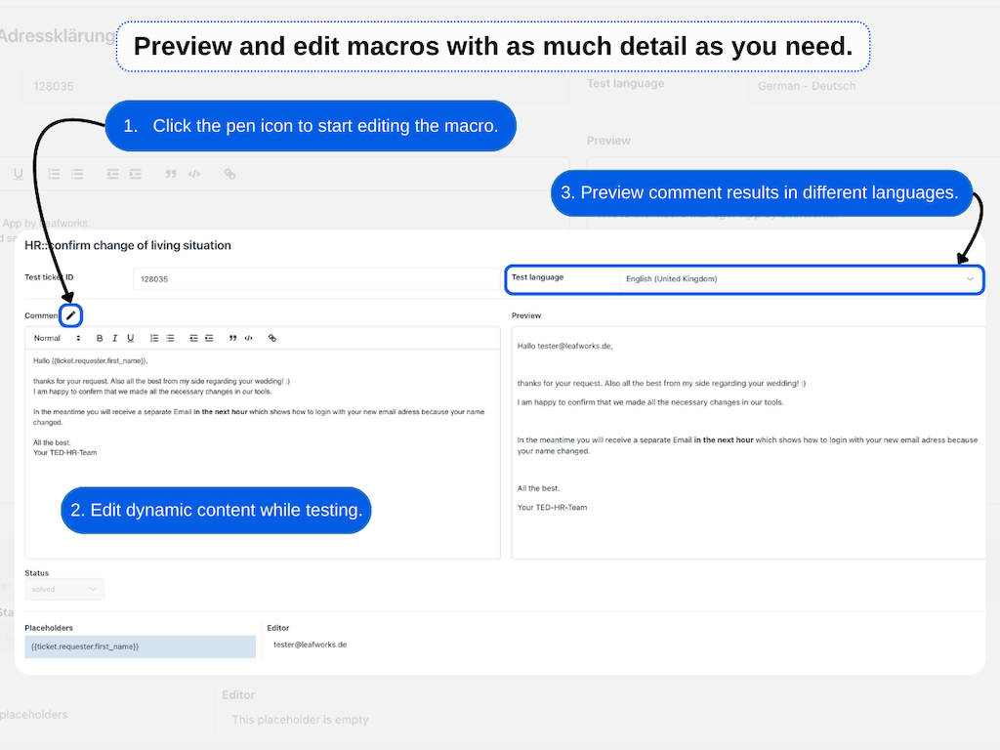The height and width of the screenshot is (750, 1000).
Task: Toggle bold formatting in the comment editor
Action: point(100,338)
